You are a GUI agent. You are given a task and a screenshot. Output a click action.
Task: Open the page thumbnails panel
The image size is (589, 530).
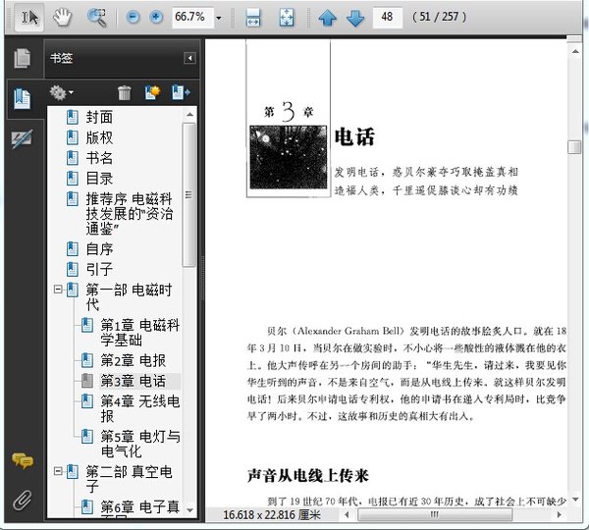pos(21,58)
